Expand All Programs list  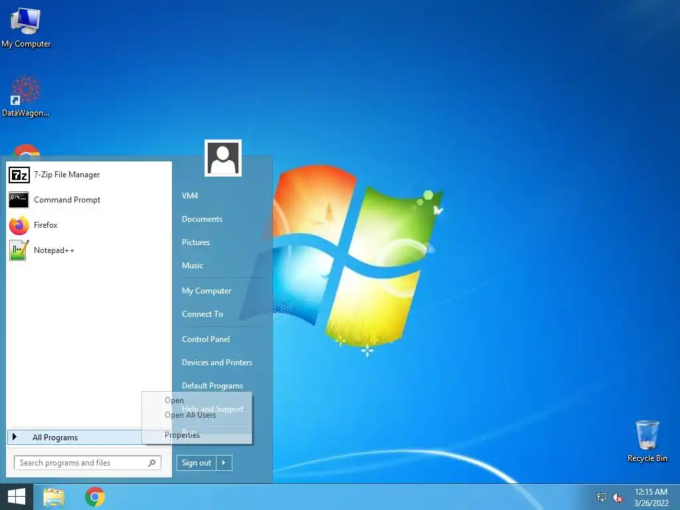74,437
